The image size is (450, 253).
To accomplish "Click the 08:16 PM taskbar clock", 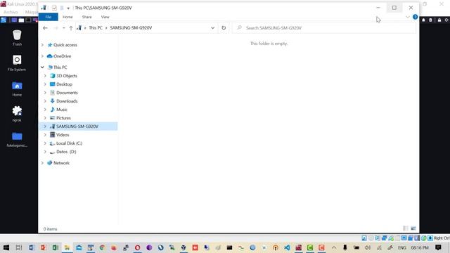I will pos(420,247).
